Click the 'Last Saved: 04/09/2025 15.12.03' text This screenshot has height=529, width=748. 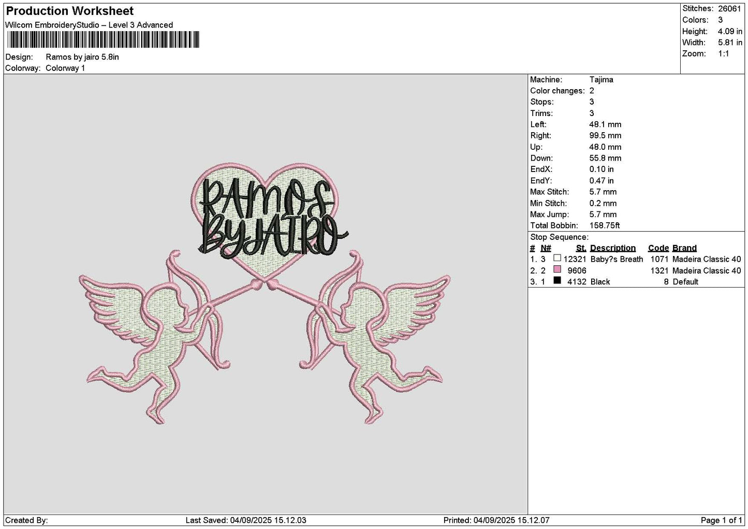245,520
